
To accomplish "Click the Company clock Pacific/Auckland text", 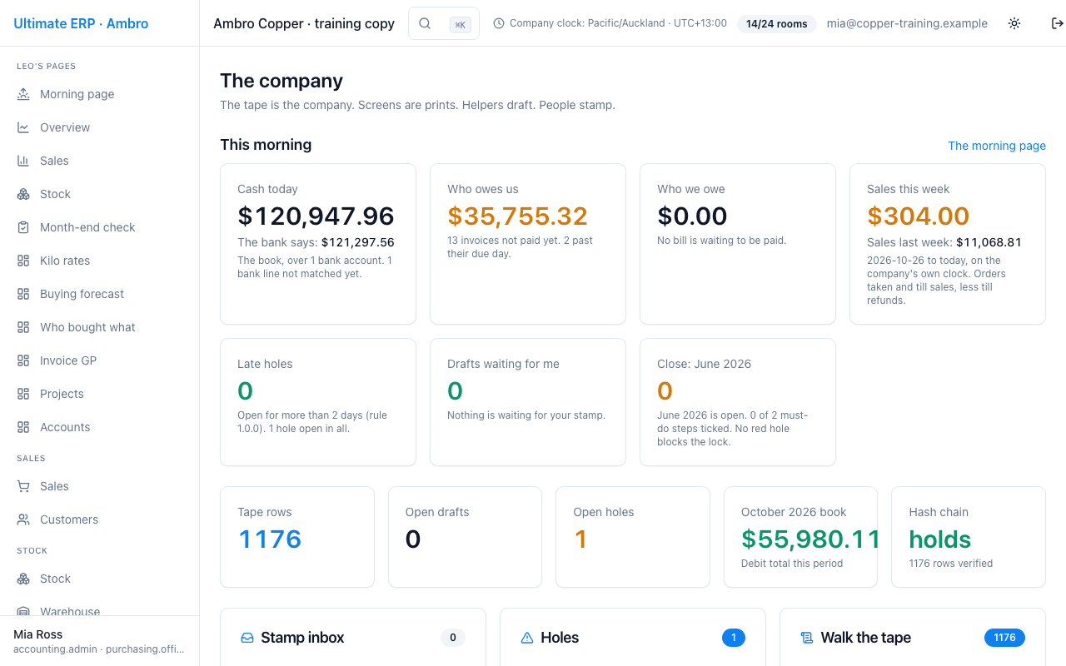I will pyautogui.click(x=618, y=23).
